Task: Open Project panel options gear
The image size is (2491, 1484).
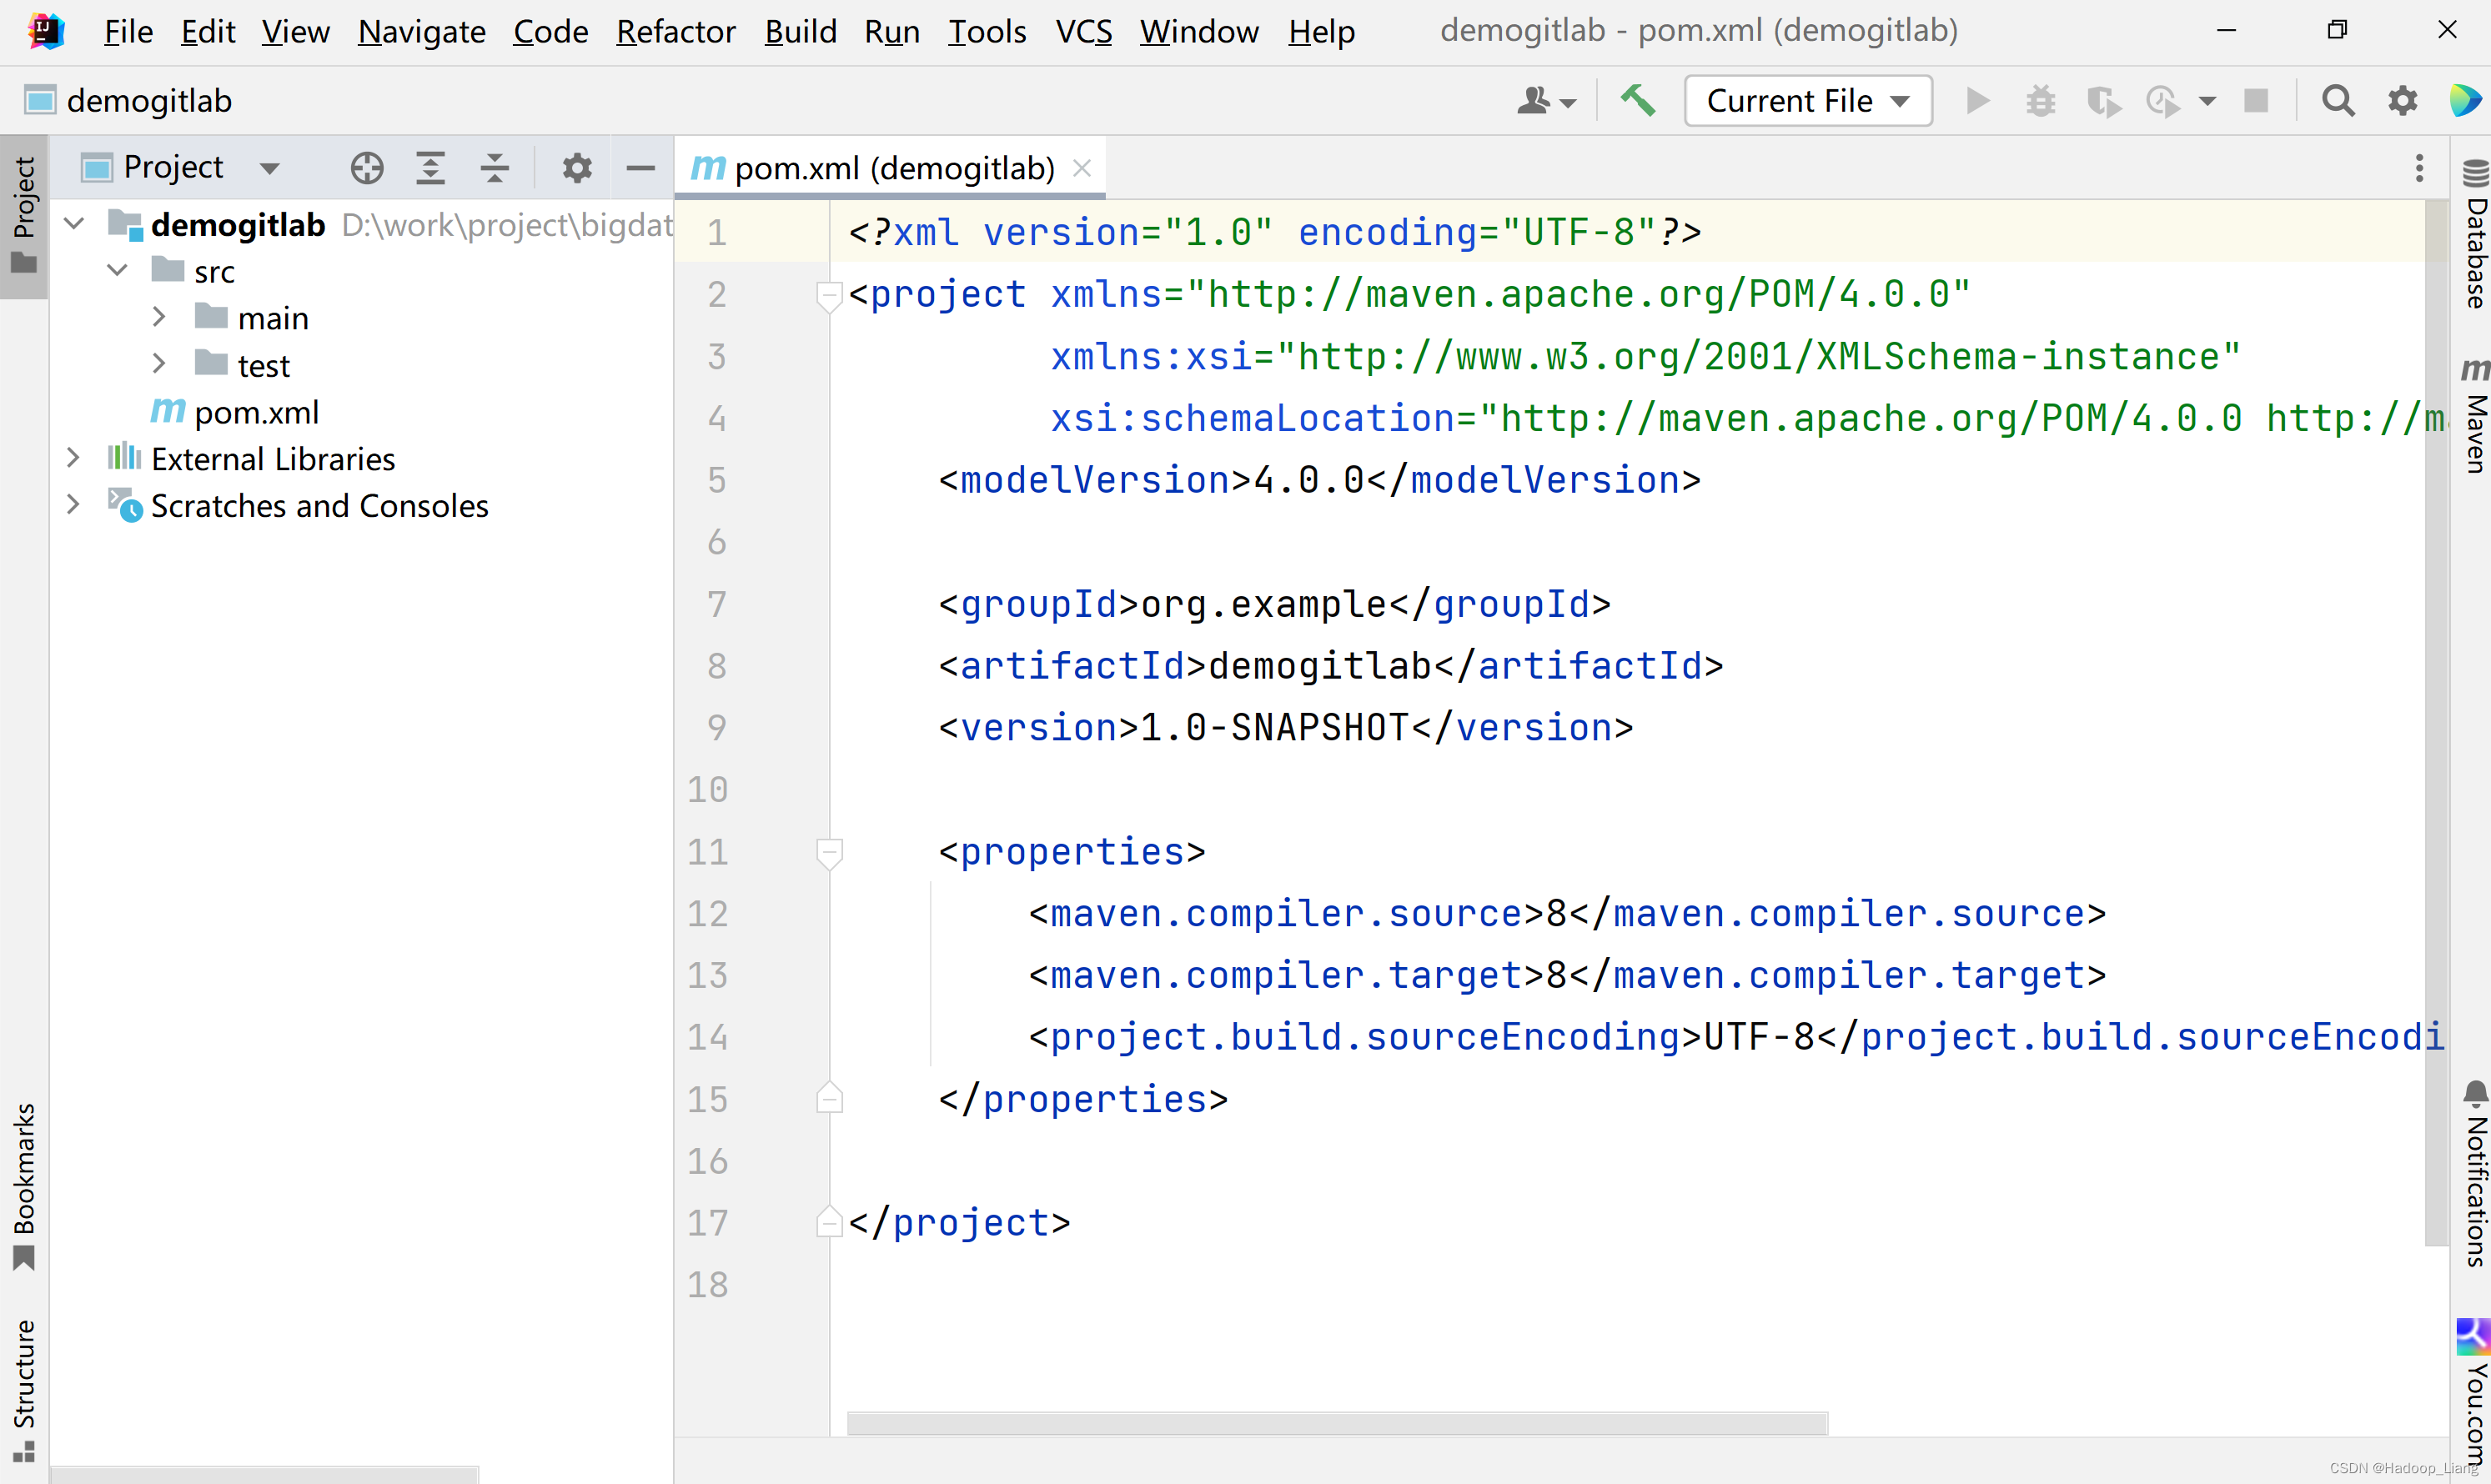Action: [577, 168]
